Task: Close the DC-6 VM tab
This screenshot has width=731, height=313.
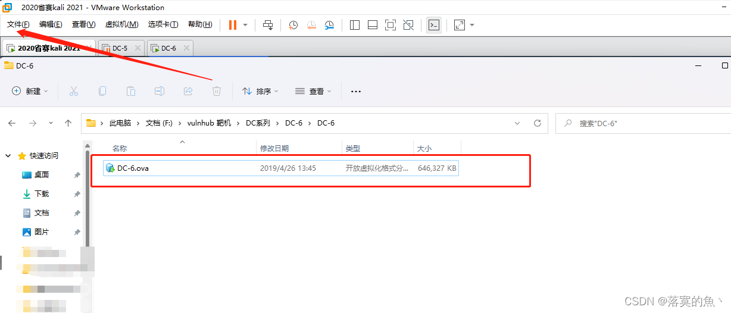Action: pyautogui.click(x=186, y=48)
